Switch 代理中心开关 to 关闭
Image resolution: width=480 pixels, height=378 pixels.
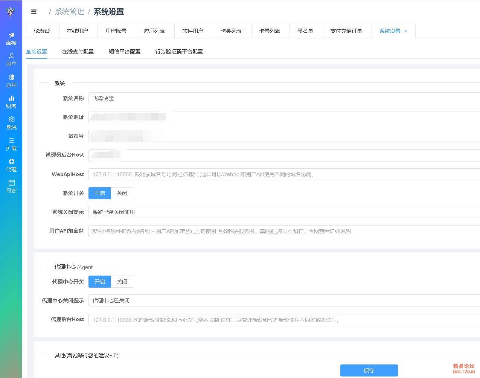(122, 282)
